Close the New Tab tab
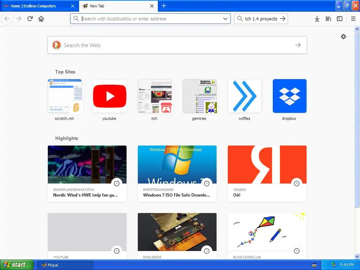Screen dimensions: 360x270 pos(152,6)
